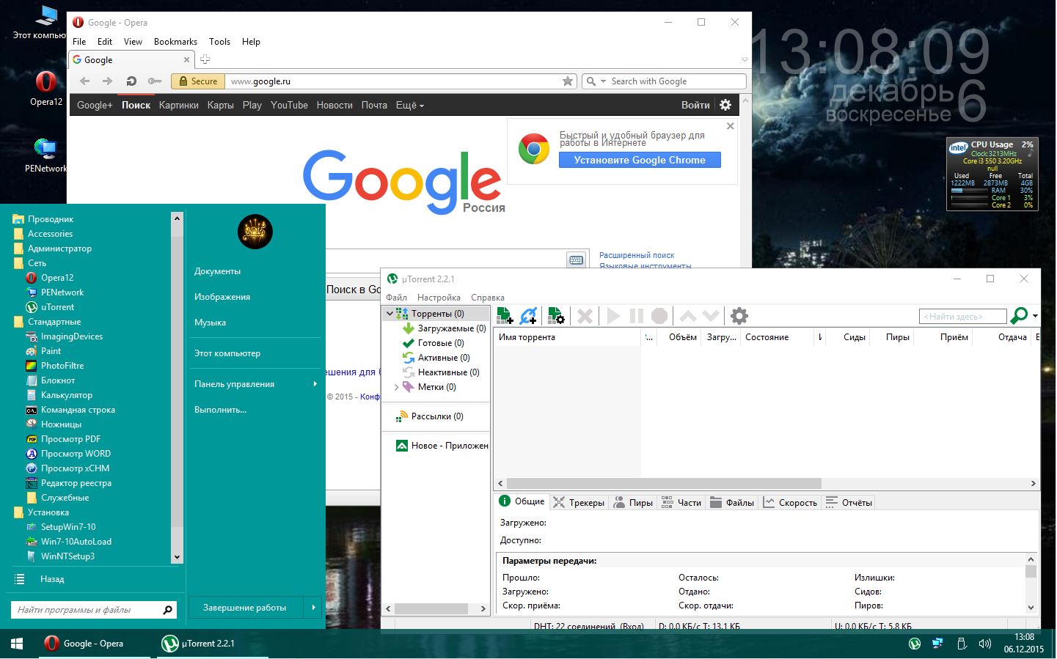Click Картинки link in Google bar

(179, 106)
